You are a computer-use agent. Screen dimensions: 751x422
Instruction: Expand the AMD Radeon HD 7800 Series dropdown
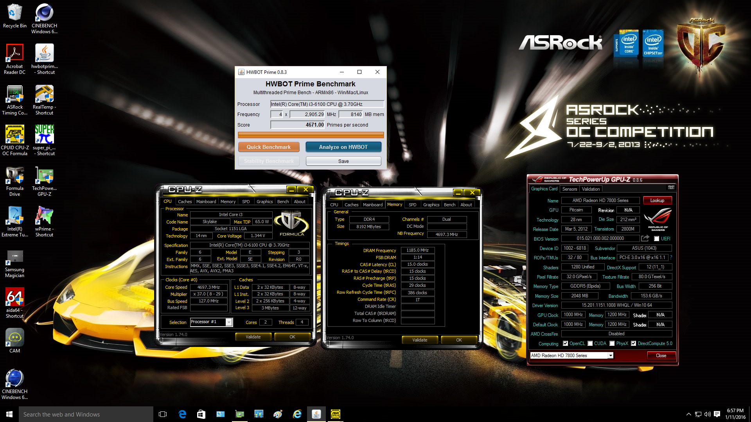[x=610, y=356]
